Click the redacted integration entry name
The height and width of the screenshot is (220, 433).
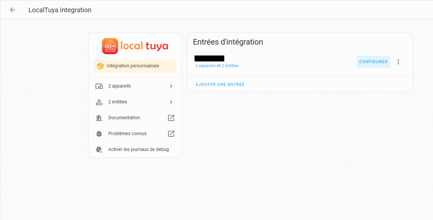pyautogui.click(x=209, y=58)
